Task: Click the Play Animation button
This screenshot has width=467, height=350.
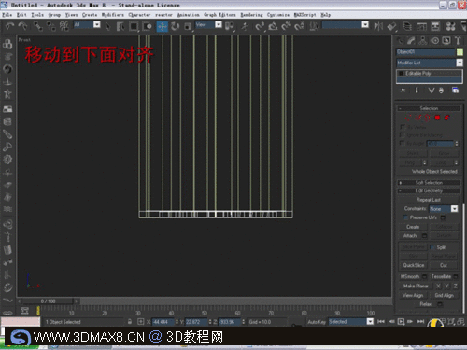Action: 401,321
